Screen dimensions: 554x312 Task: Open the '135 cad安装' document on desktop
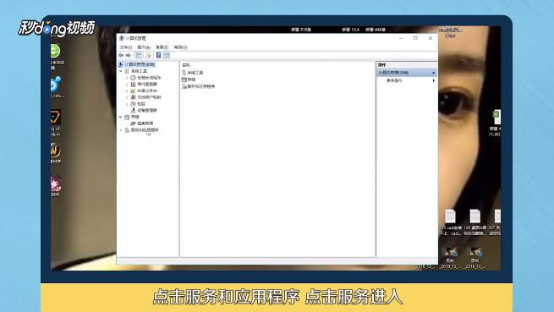[x=450, y=216]
